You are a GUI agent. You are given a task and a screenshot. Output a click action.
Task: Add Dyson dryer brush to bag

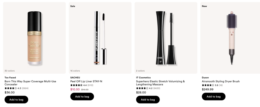click(x=214, y=96)
